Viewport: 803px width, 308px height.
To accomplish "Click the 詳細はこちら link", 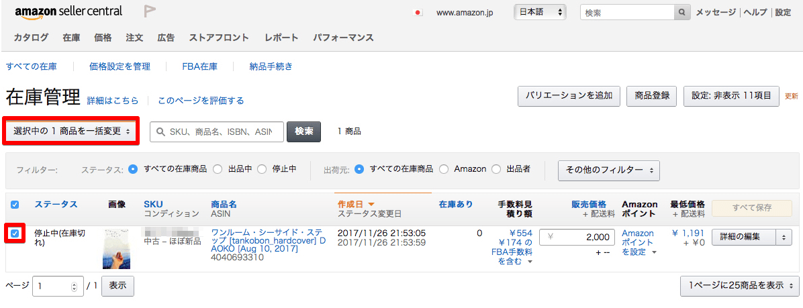I will click(x=113, y=100).
